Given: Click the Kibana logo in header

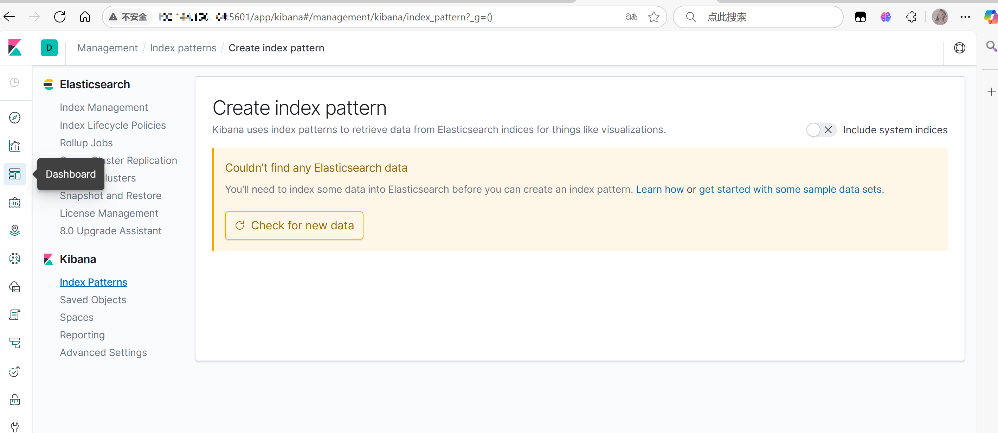Looking at the screenshot, I should [x=15, y=48].
